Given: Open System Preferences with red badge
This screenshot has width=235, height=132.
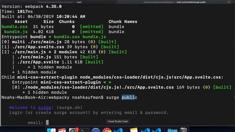Looking at the screenshot, I should [73, 130].
